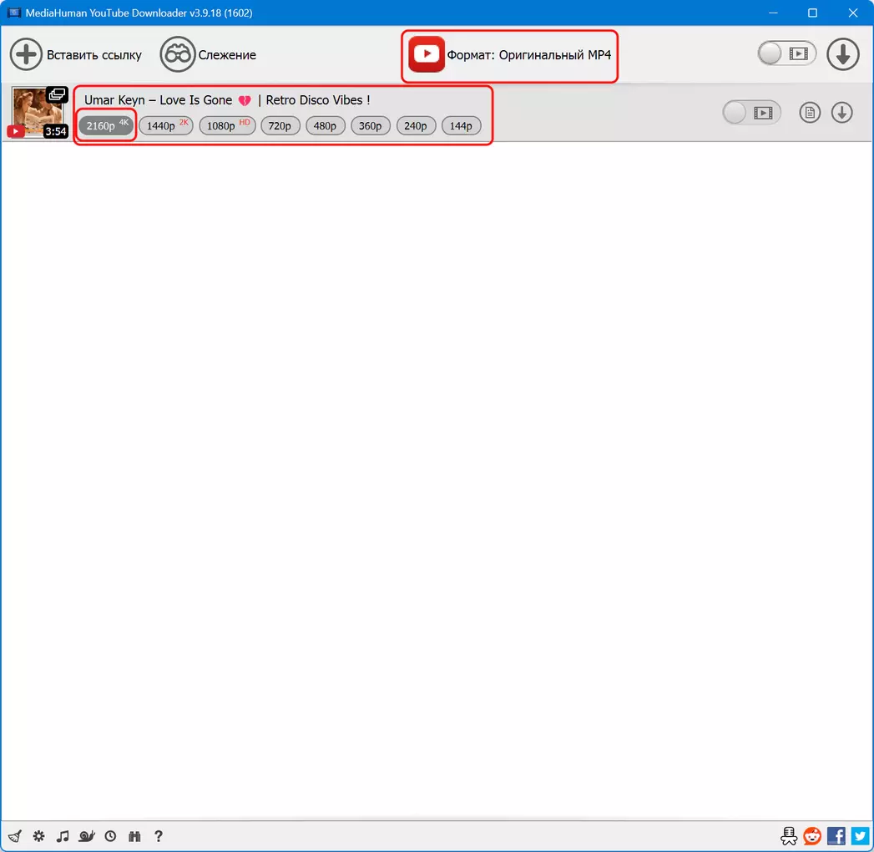This screenshot has height=852, width=874.
Task: Select 1440p 2K quality option
Action: [164, 126]
